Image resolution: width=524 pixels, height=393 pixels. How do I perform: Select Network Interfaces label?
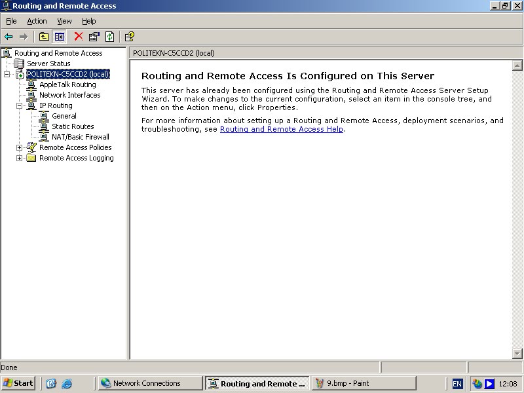tap(70, 95)
